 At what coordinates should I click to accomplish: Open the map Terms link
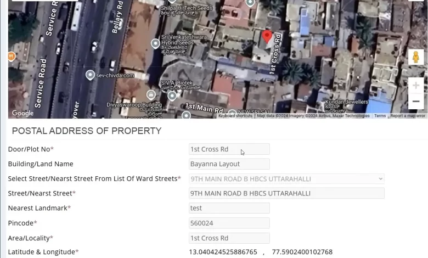coord(380,116)
